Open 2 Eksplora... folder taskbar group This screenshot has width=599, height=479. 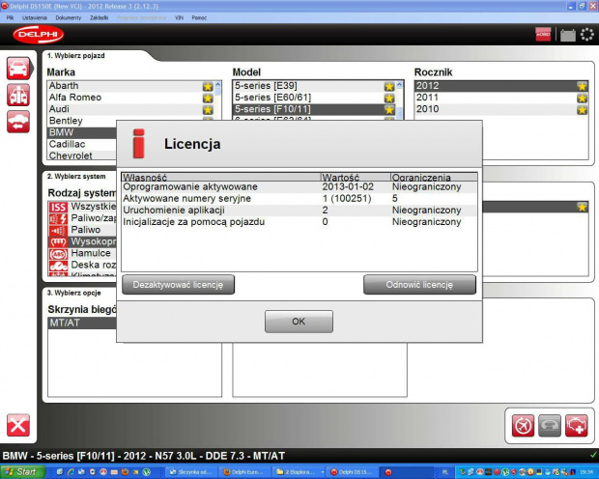[299, 472]
